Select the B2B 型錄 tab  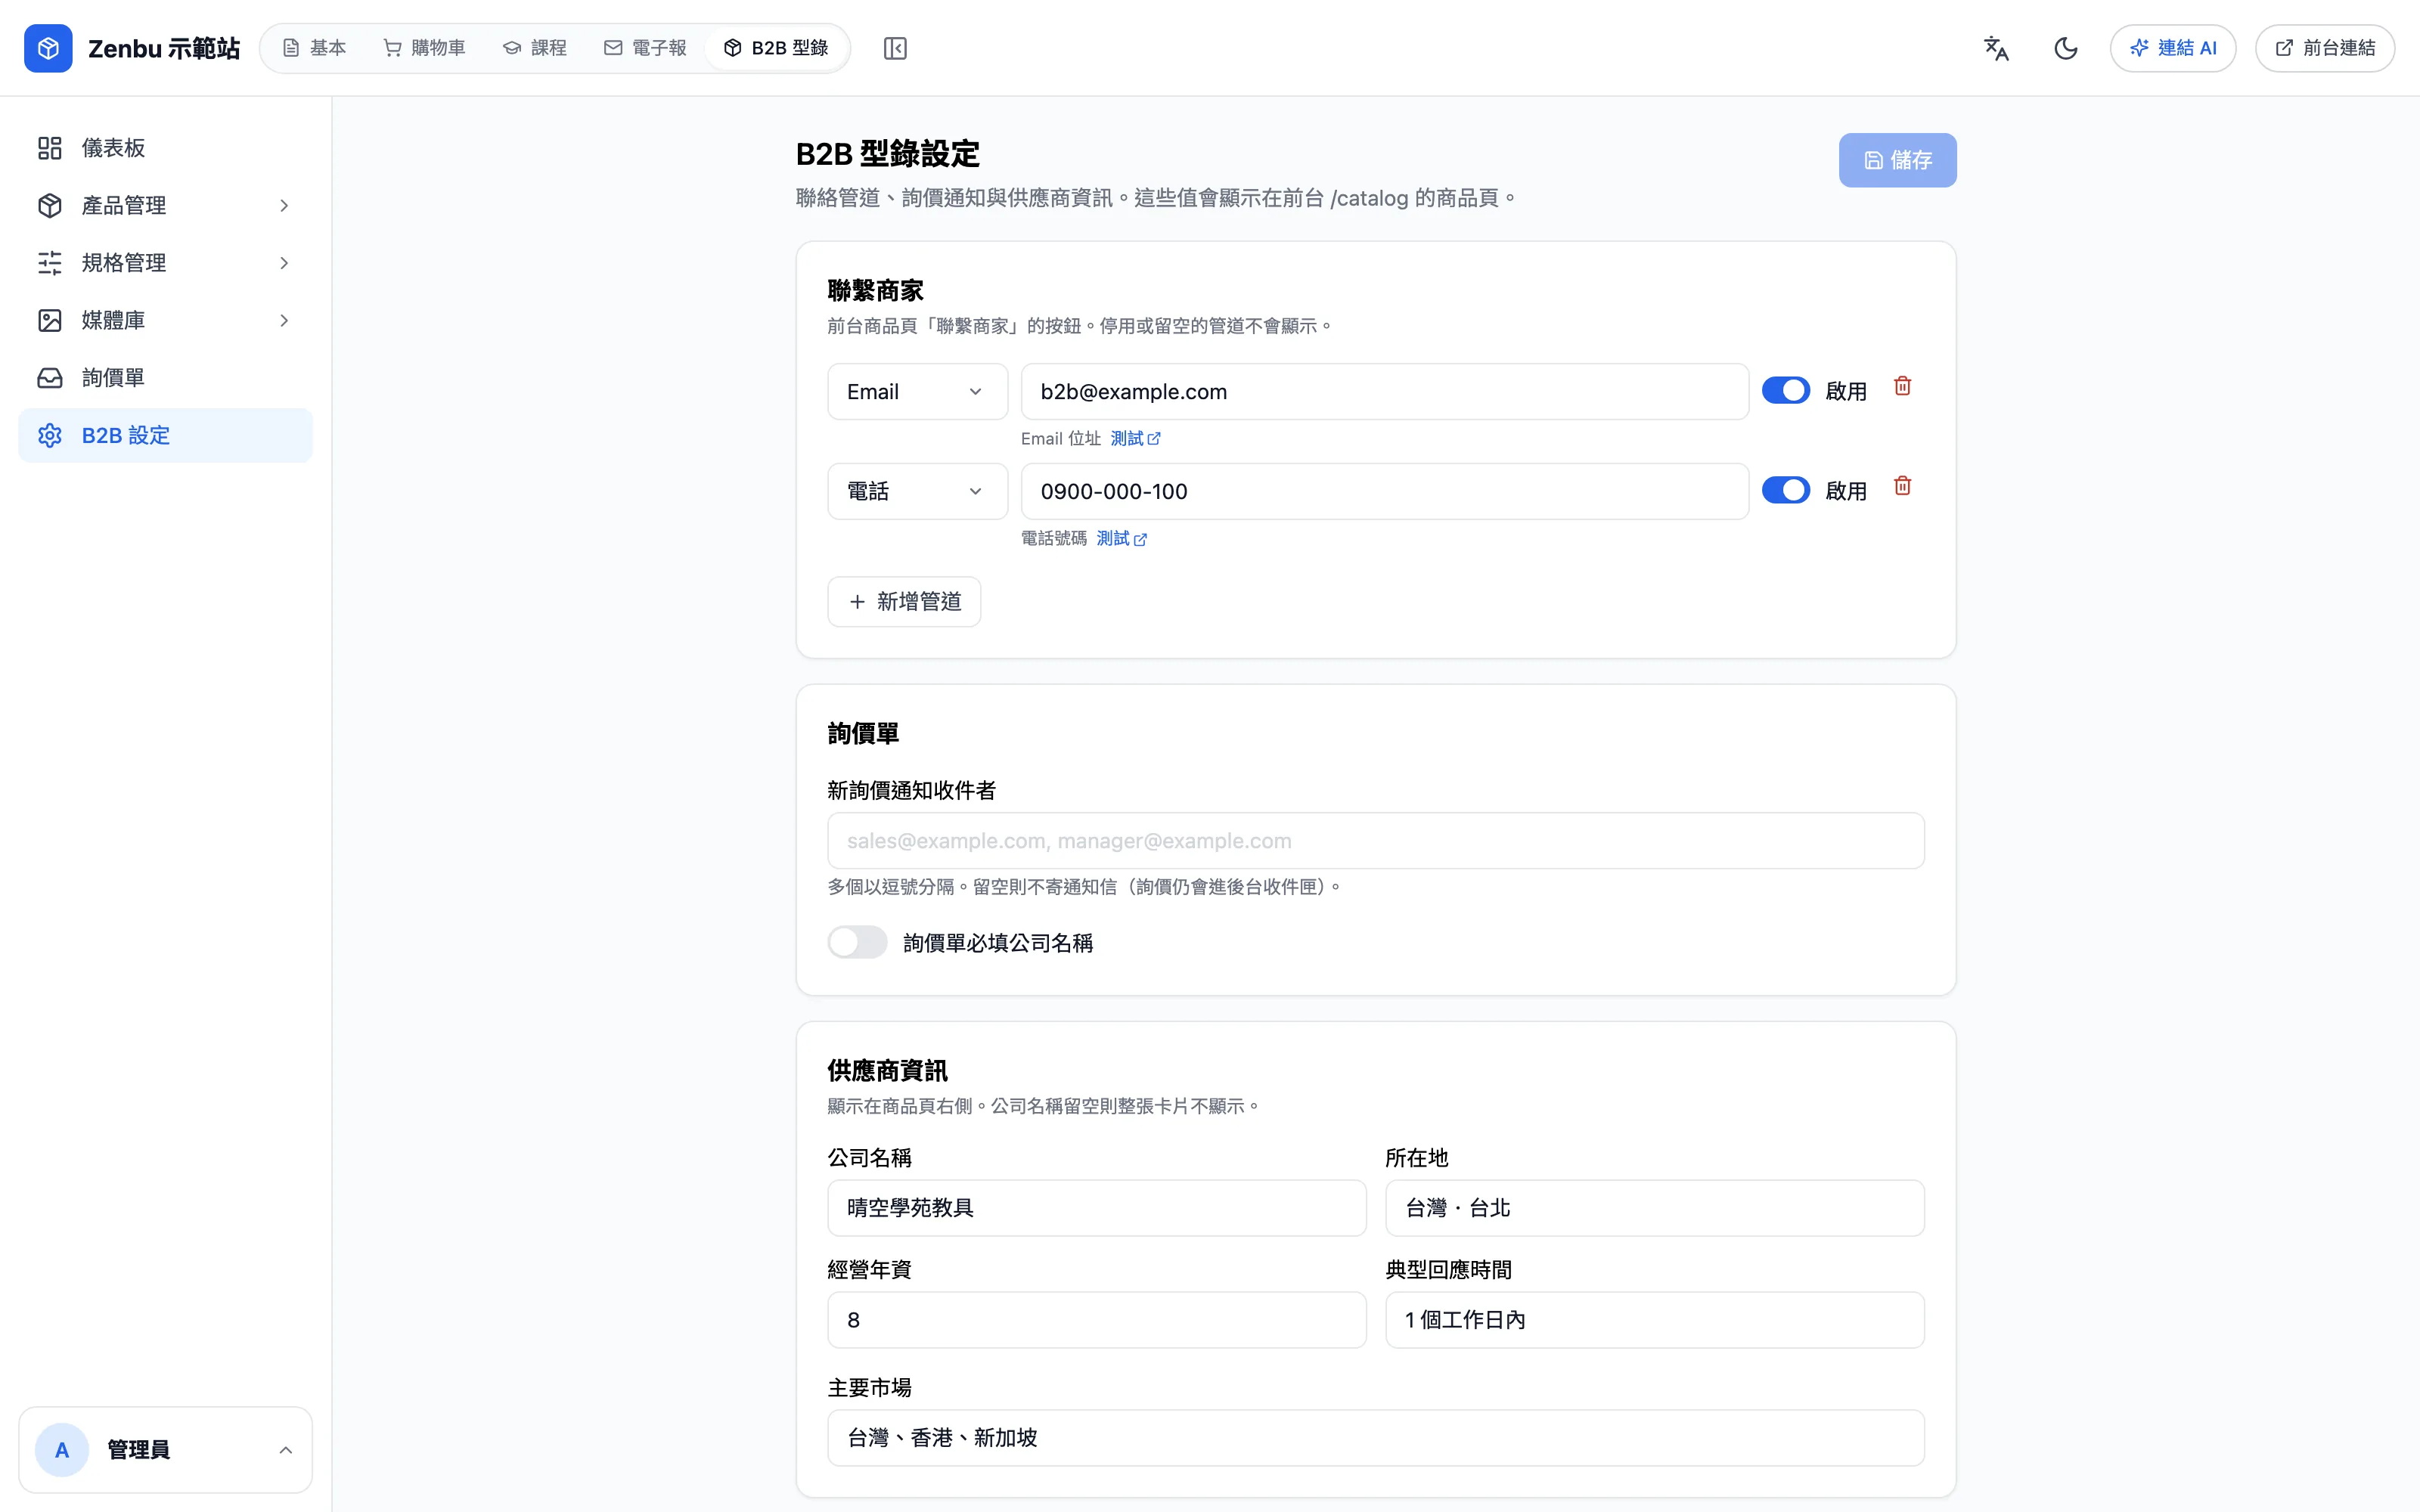point(776,48)
